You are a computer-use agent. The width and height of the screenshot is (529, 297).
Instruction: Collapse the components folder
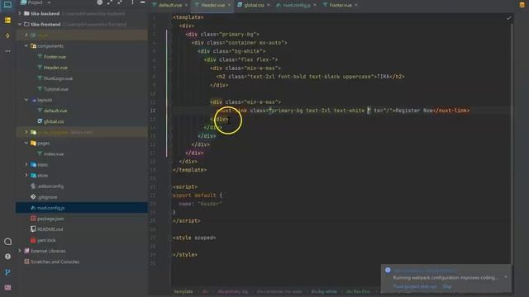click(26, 46)
